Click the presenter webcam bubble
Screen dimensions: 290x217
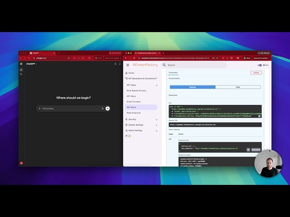click(x=268, y=164)
